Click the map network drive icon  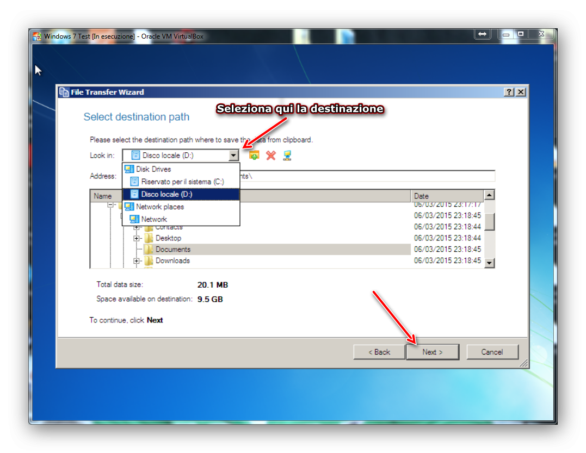[287, 156]
